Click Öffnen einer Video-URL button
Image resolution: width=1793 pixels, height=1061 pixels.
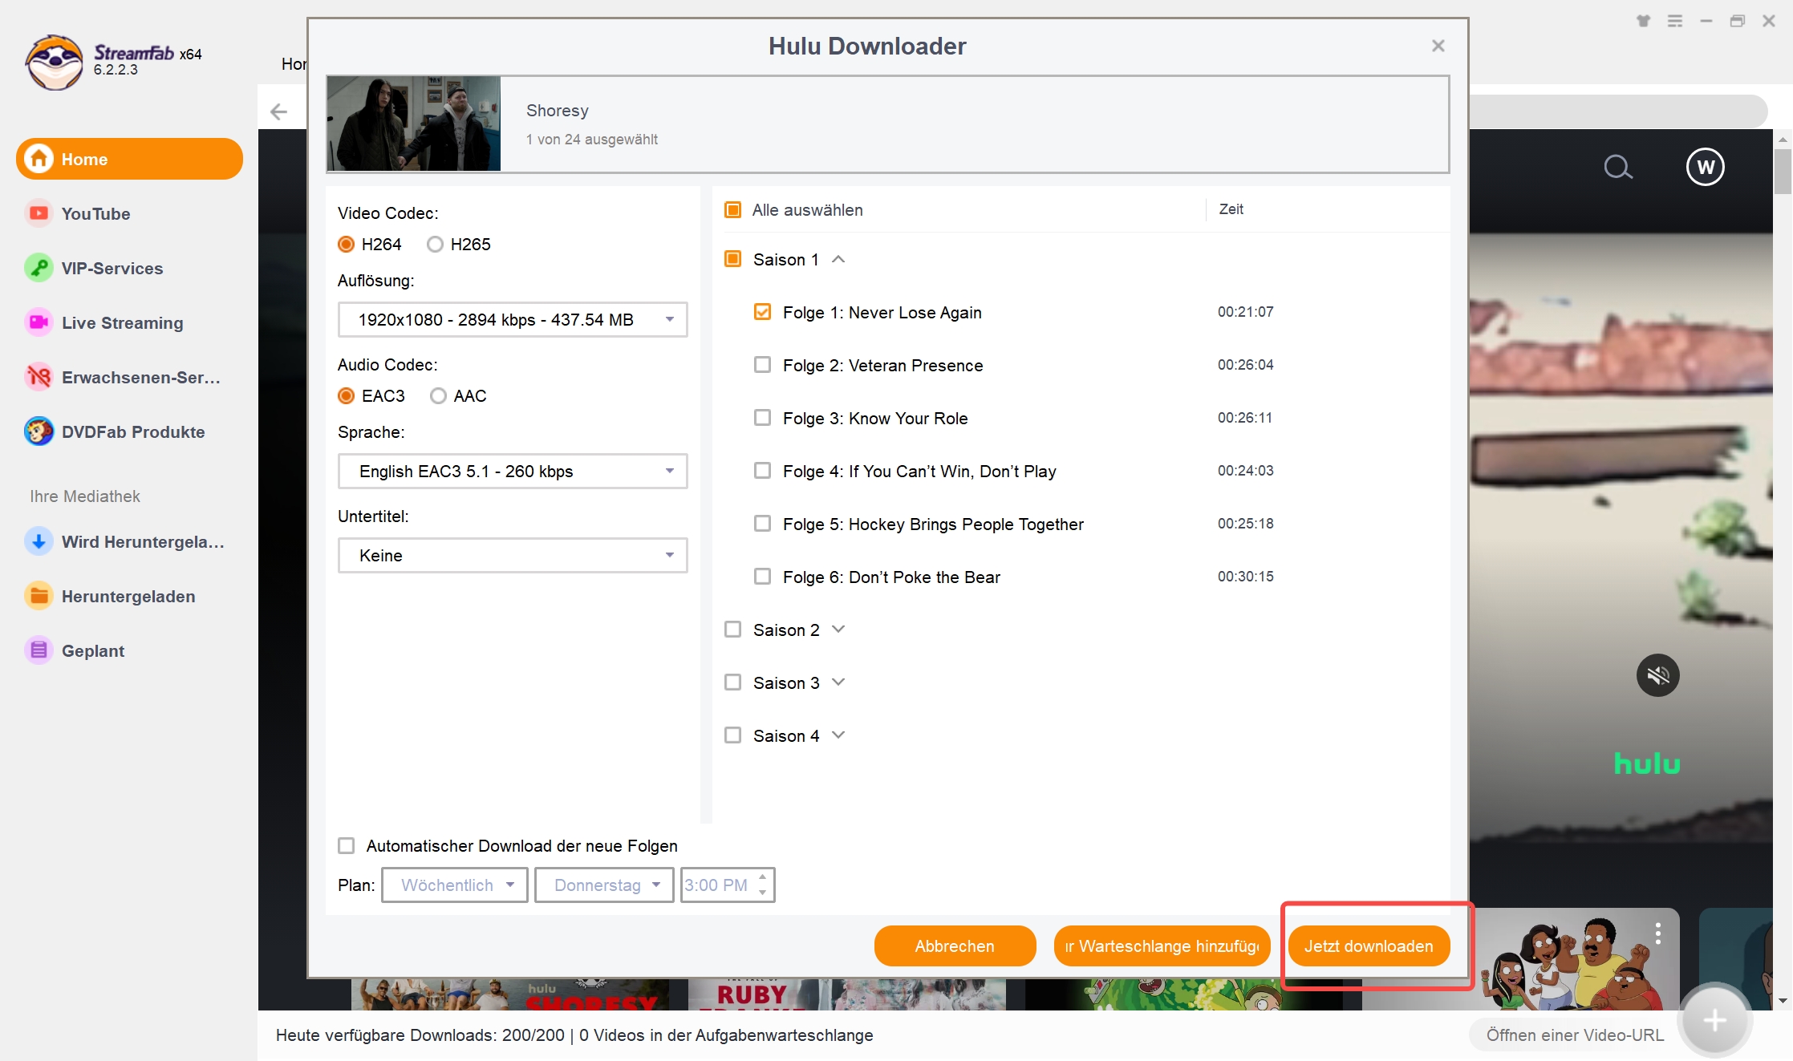coord(1574,1035)
